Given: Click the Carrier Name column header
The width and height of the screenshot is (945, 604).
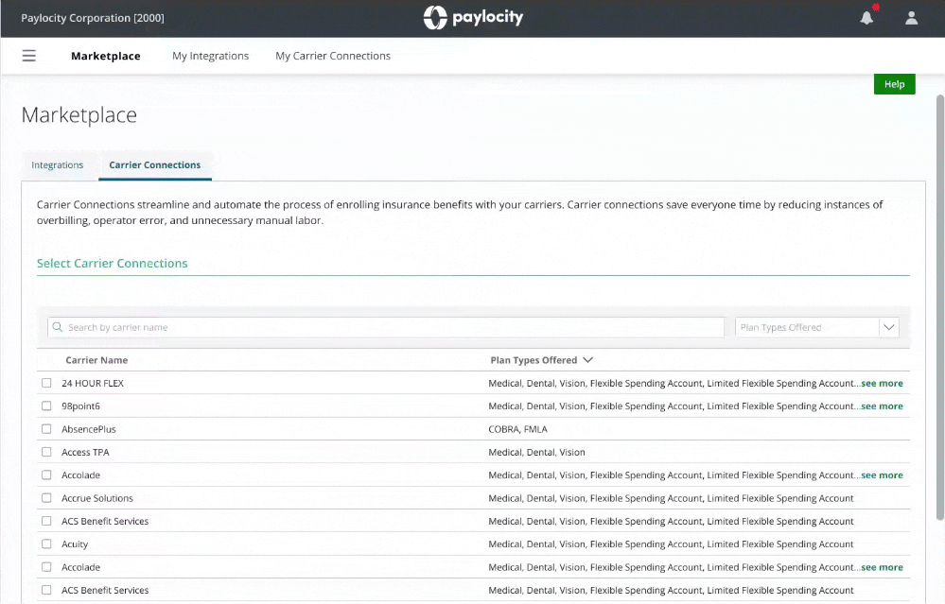Looking at the screenshot, I should (x=96, y=360).
